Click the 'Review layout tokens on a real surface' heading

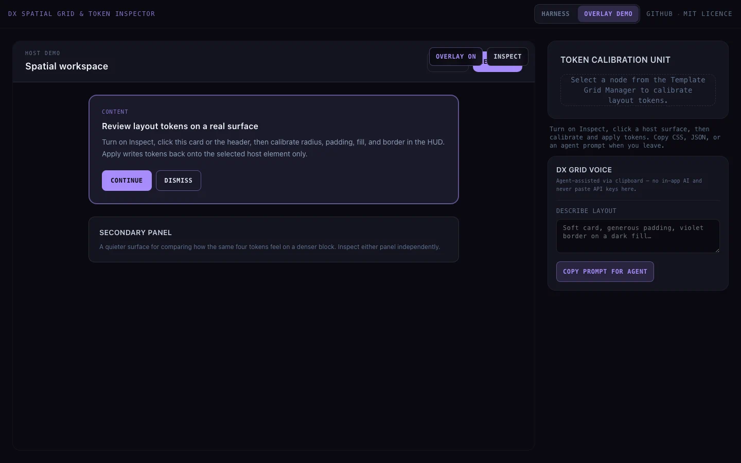pos(180,127)
